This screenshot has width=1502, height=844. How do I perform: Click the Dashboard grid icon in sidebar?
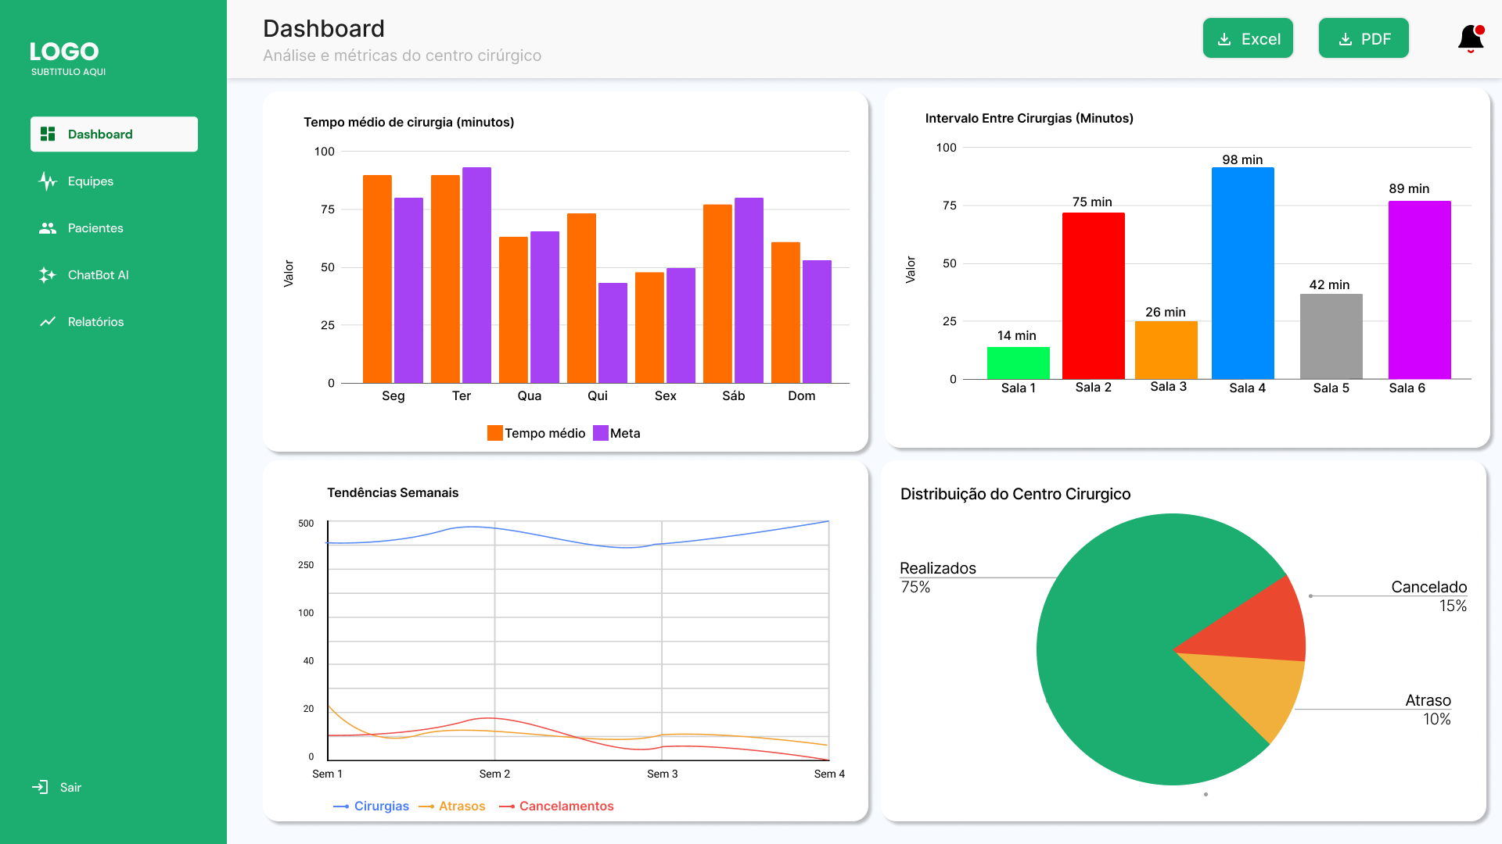point(48,134)
